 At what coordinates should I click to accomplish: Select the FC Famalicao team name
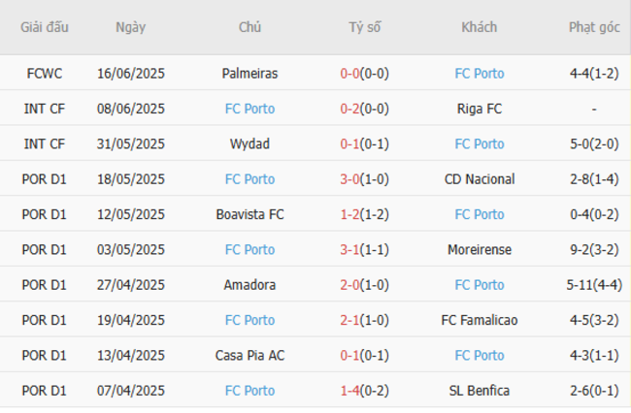(479, 320)
